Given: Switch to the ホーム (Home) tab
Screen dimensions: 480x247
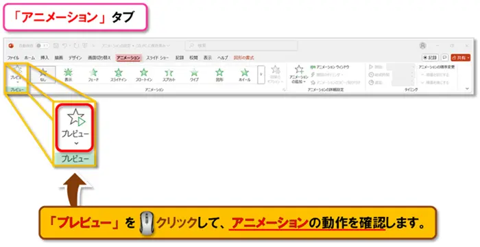Looking at the screenshot, I should click(x=29, y=58).
